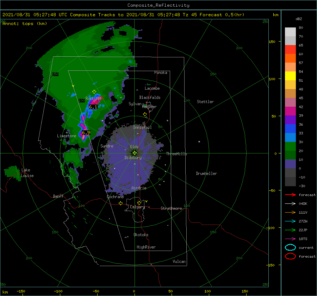Viewport: 317px width, 296px height.
Task: Click the Banff town label
Action: (x=58, y=196)
